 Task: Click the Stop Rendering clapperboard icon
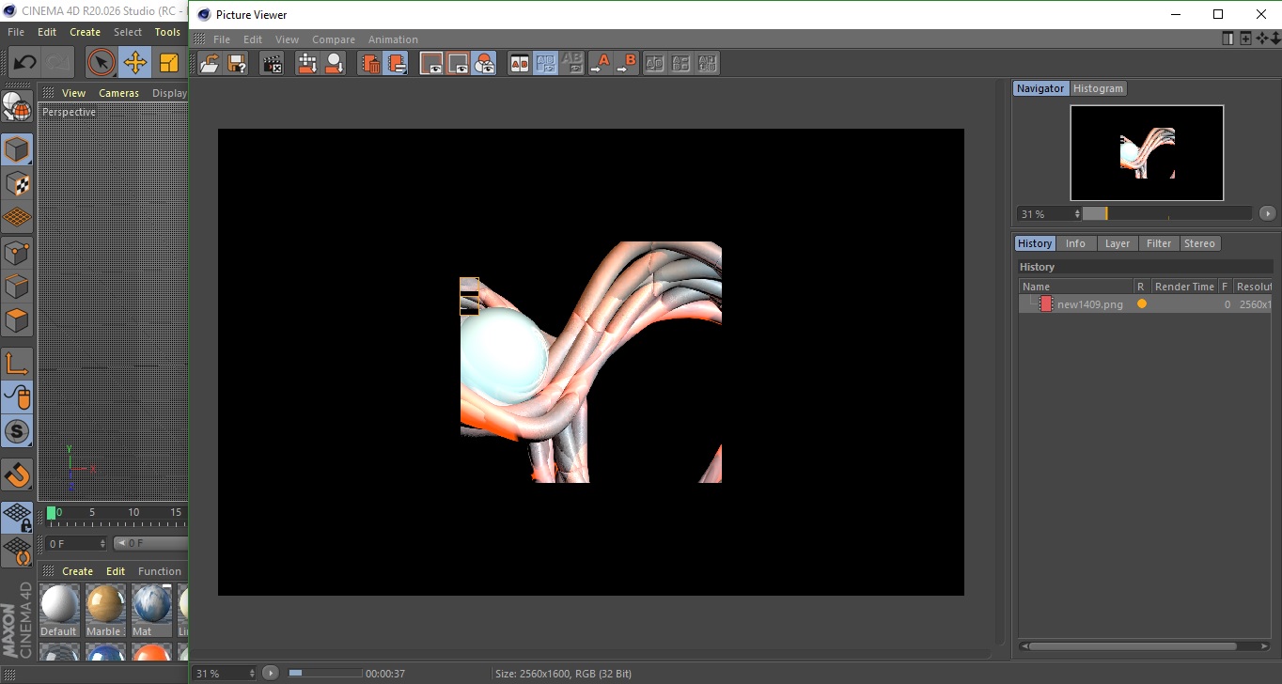click(x=273, y=64)
